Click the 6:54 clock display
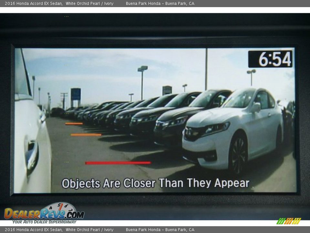Screen dimensions: 310x233 tap(270, 59)
